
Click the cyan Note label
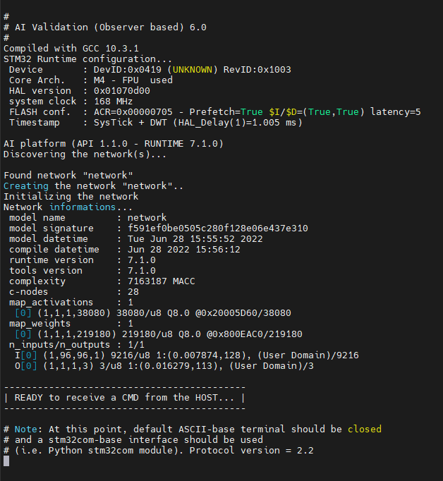pyautogui.click(x=26, y=429)
